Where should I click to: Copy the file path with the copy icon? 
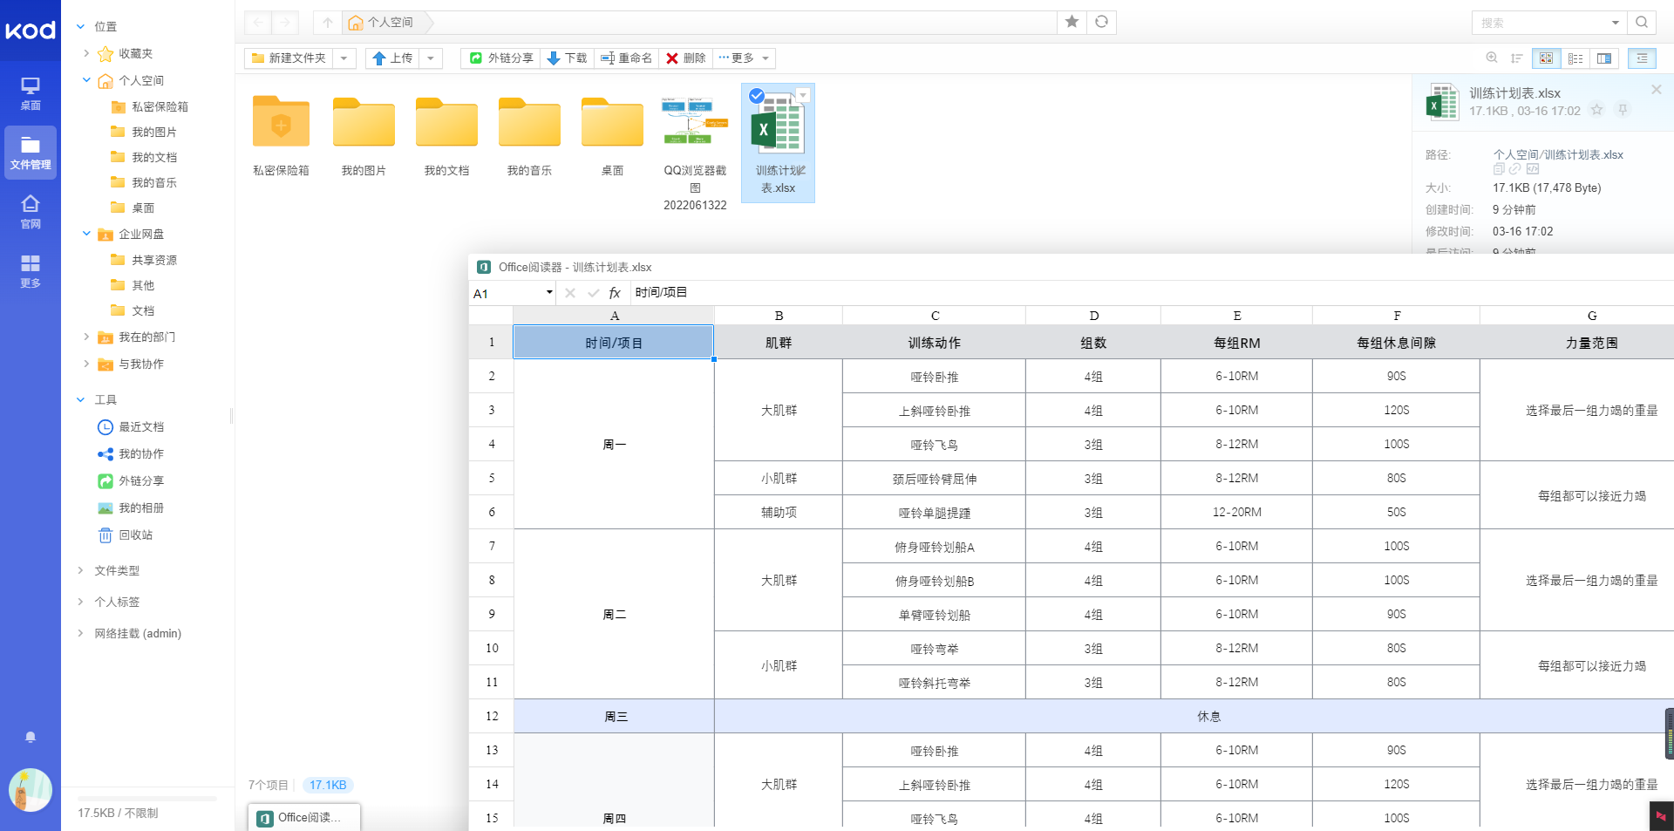click(x=1499, y=169)
